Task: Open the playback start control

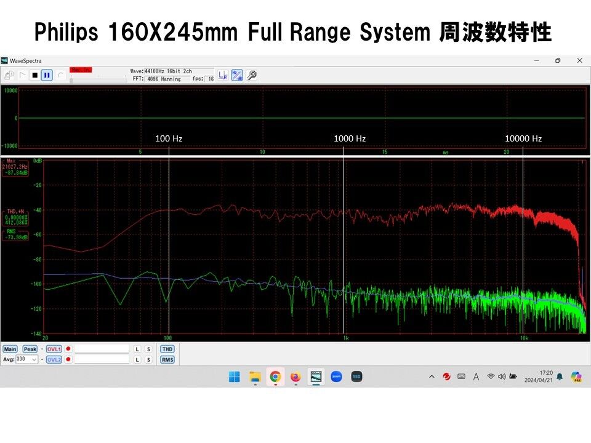Action: [x=23, y=74]
